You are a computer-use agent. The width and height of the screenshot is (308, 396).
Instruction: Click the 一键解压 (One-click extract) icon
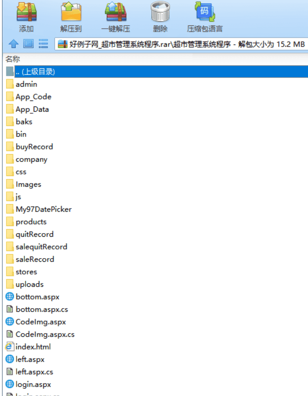coord(115,12)
